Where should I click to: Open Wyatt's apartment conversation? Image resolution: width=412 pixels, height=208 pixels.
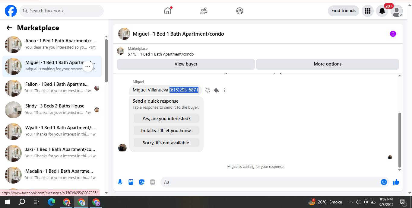coord(52,131)
